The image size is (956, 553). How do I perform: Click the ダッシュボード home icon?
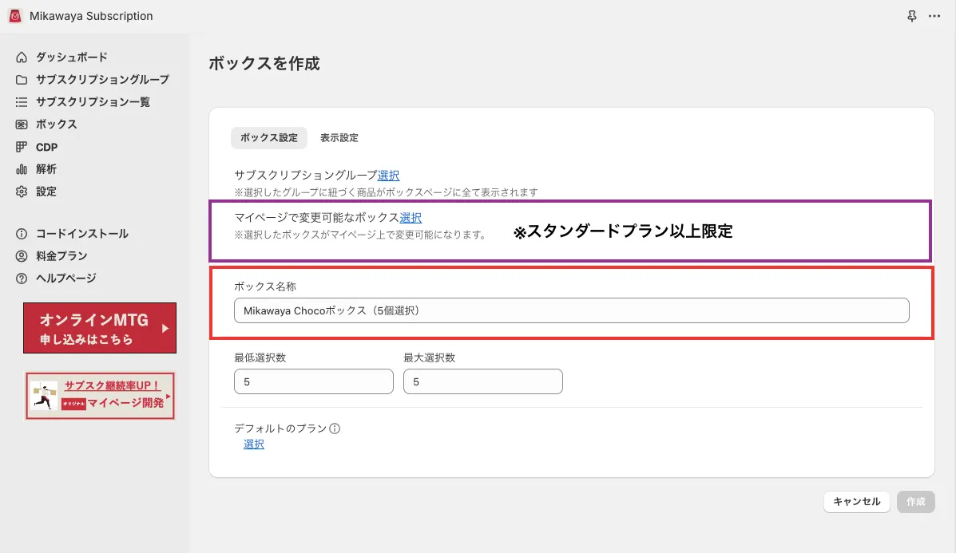pos(22,57)
